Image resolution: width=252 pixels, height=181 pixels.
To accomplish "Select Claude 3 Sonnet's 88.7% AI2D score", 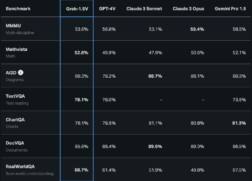I will [x=155, y=76].
